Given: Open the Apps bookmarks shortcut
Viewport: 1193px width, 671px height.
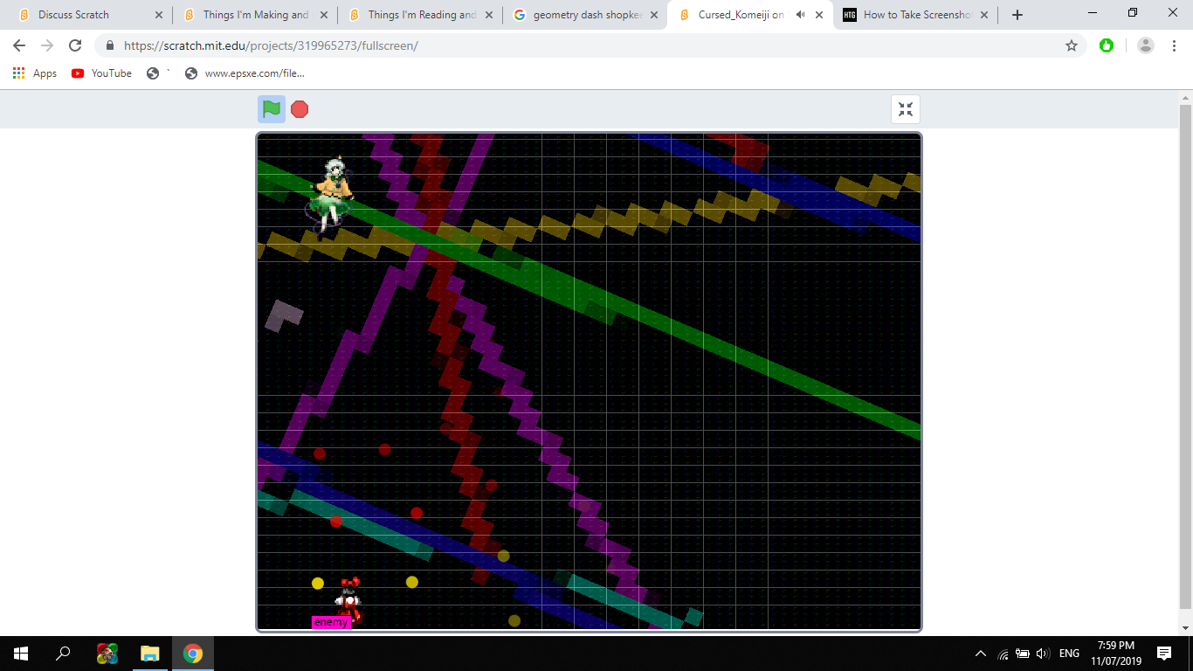Looking at the screenshot, I should point(35,73).
